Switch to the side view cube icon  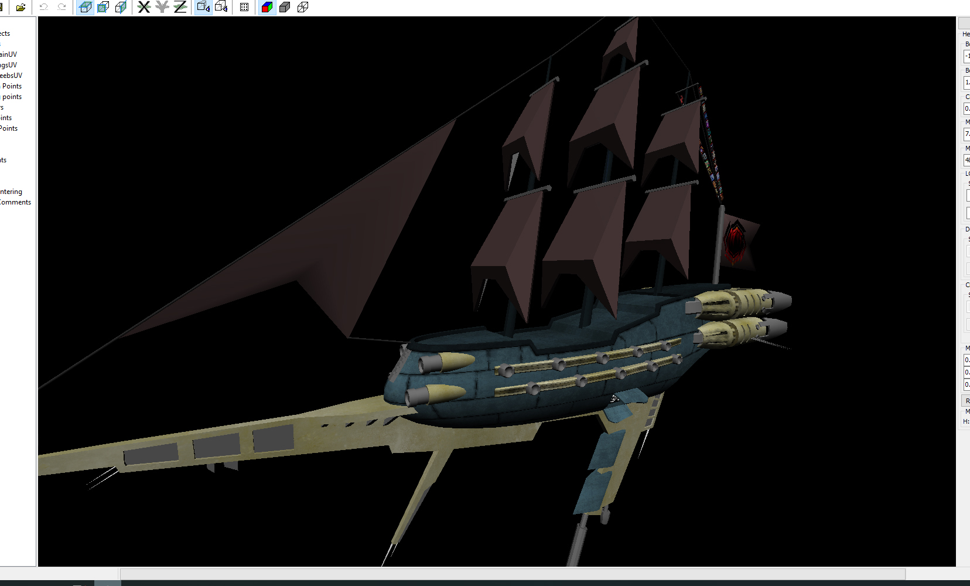pyautogui.click(x=121, y=7)
